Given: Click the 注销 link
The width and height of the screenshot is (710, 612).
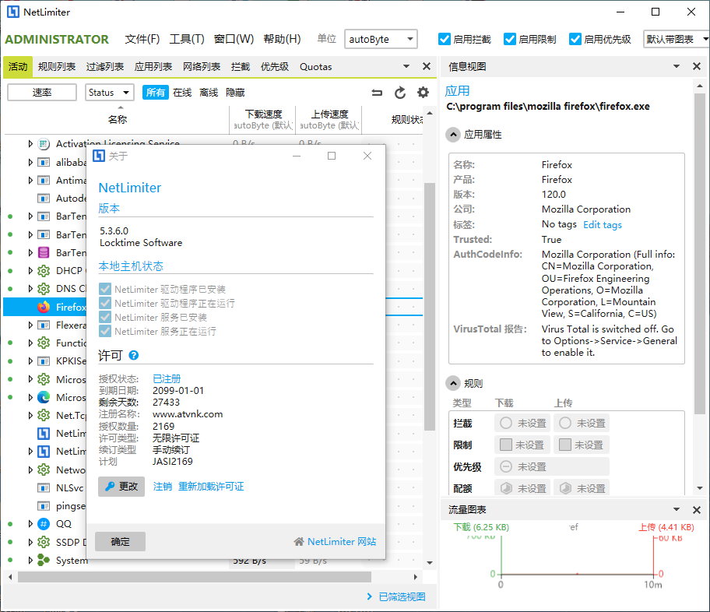Looking at the screenshot, I should 163,487.
